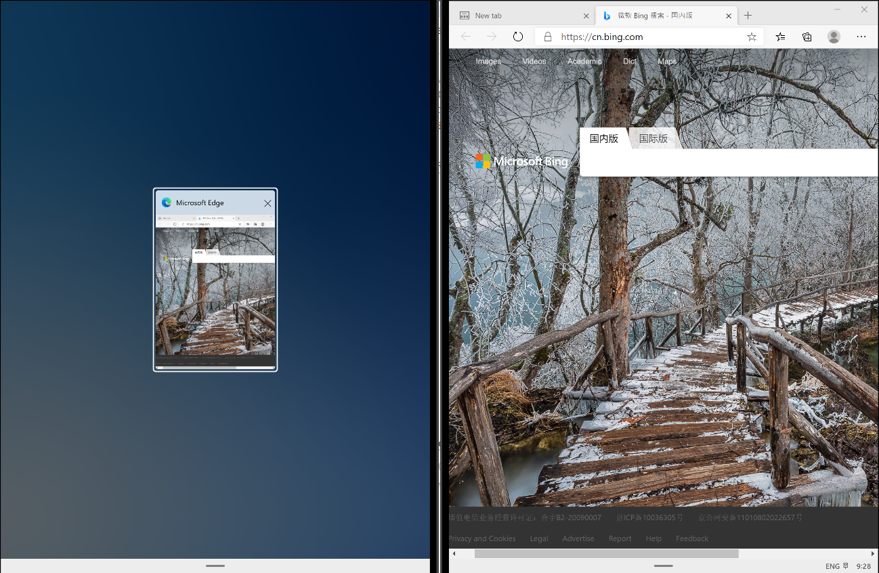Click horizontal scrollbar right arrow

point(872,553)
